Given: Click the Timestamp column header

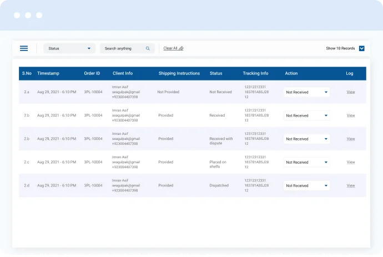Looking at the screenshot, I should click(48, 73).
